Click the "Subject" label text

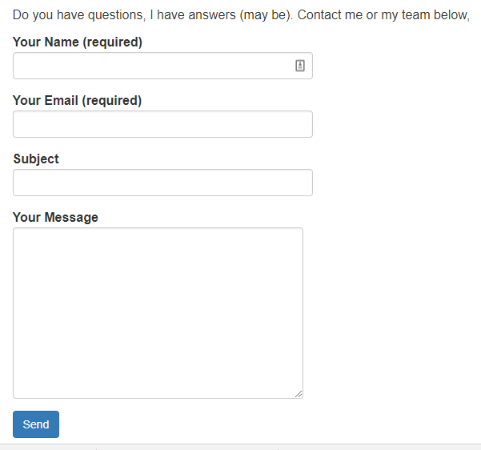36,159
